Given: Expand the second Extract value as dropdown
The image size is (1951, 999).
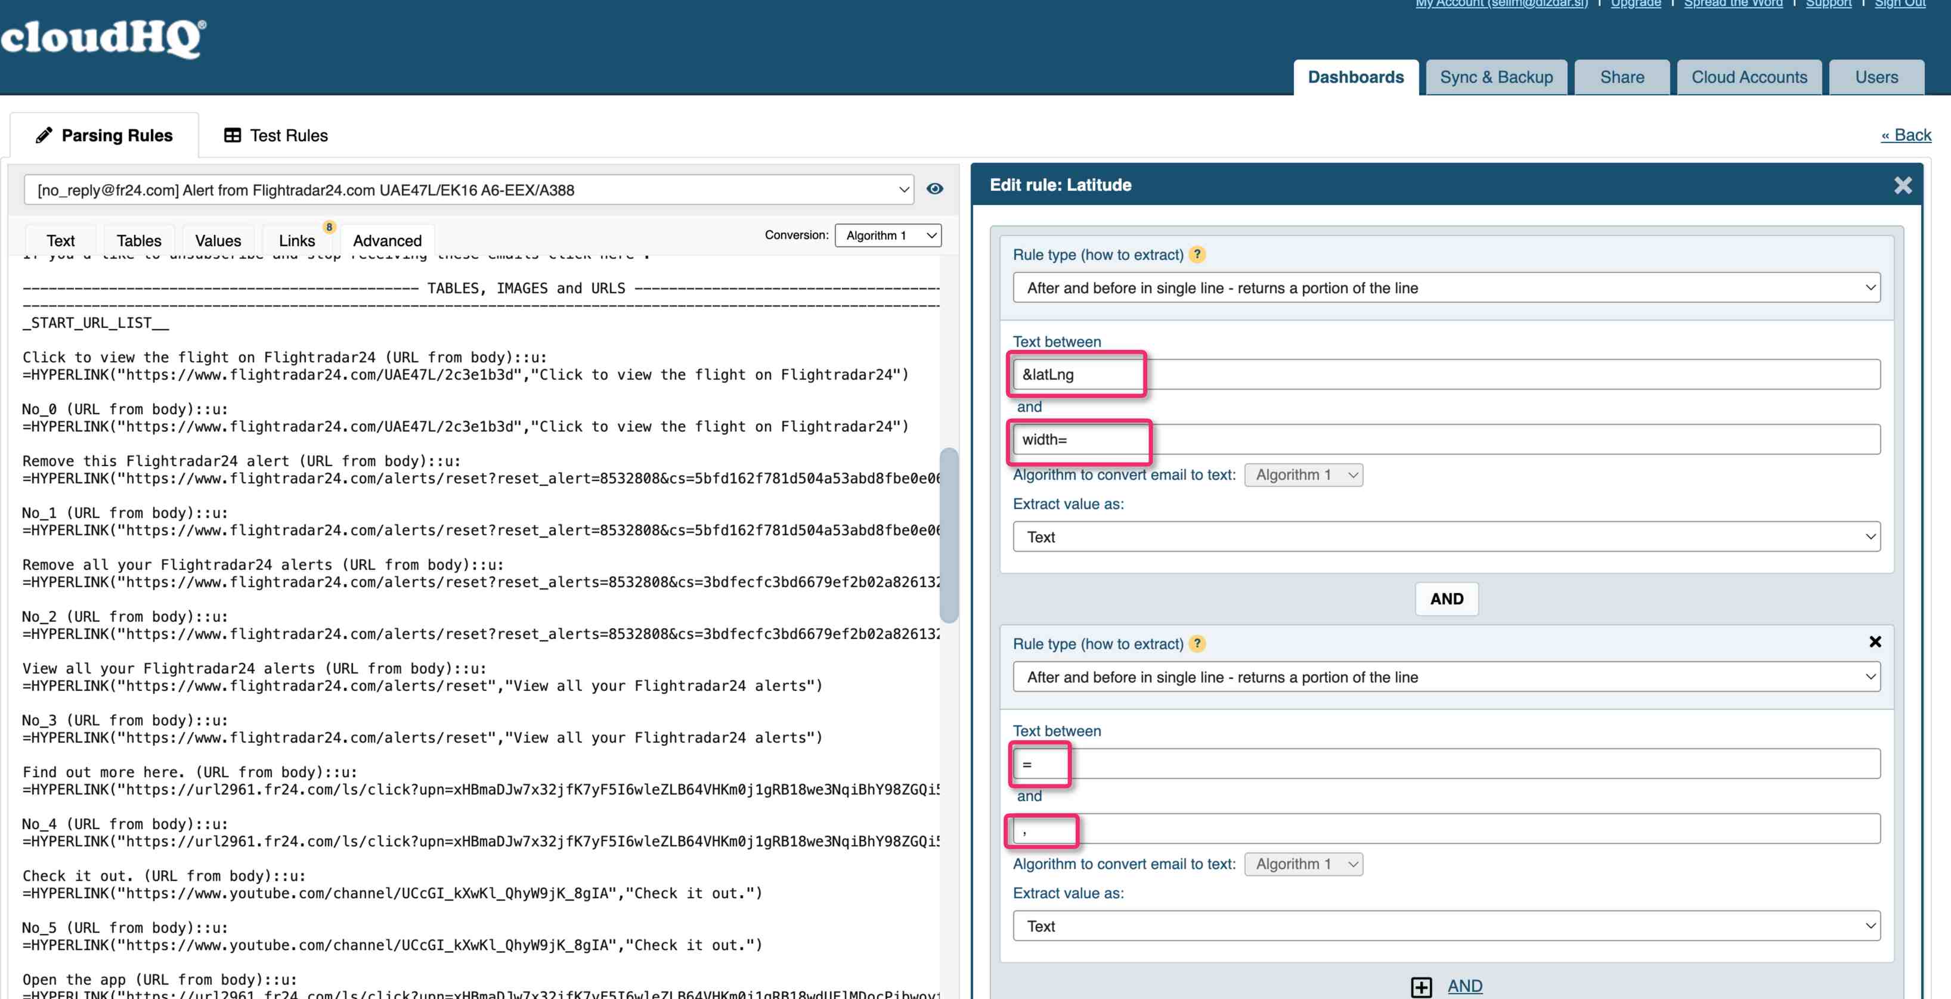Looking at the screenshot, I should click(x=1446, y=926).
